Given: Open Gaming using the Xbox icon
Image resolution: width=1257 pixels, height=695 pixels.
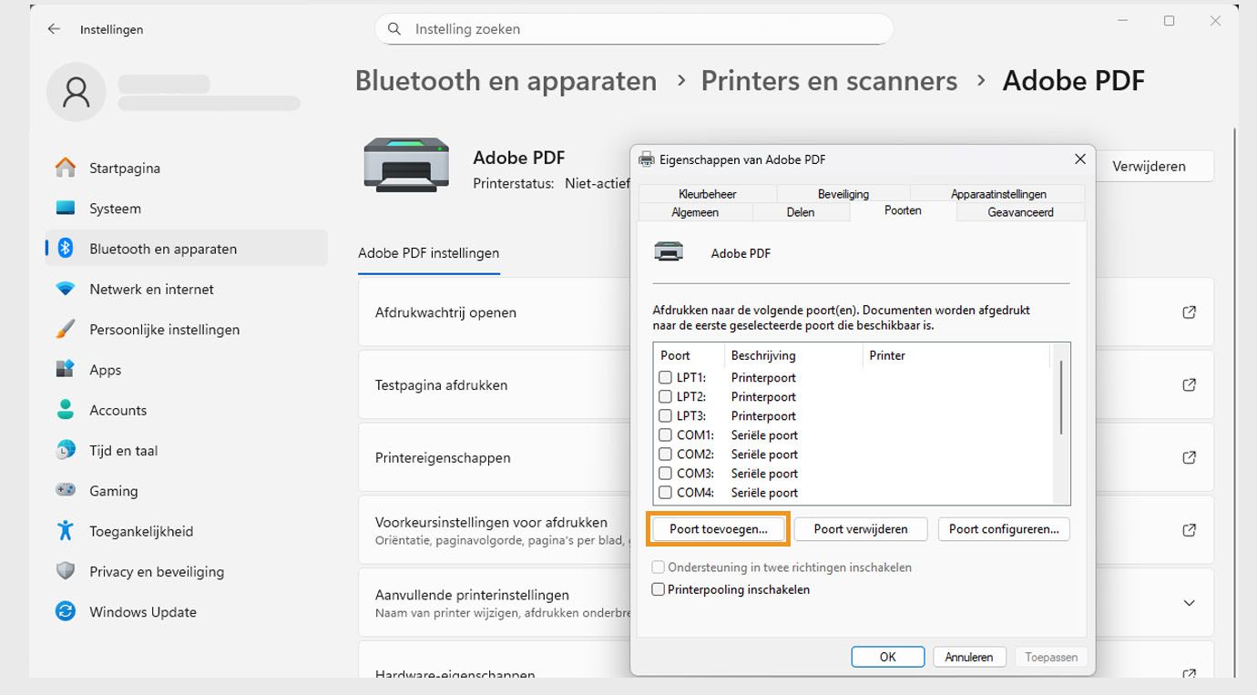Looking at the screenshot, I should [64, 490].
